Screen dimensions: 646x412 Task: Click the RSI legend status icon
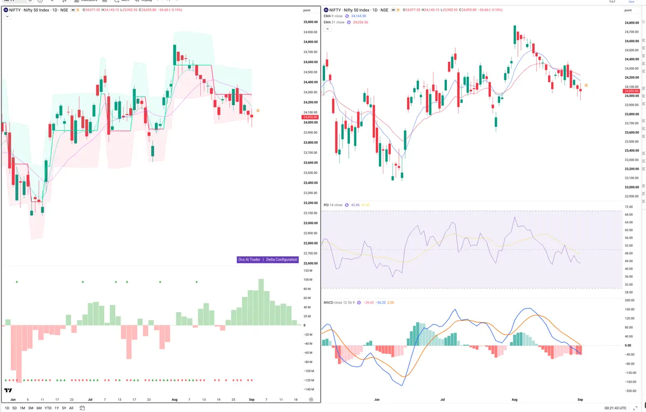347,205
